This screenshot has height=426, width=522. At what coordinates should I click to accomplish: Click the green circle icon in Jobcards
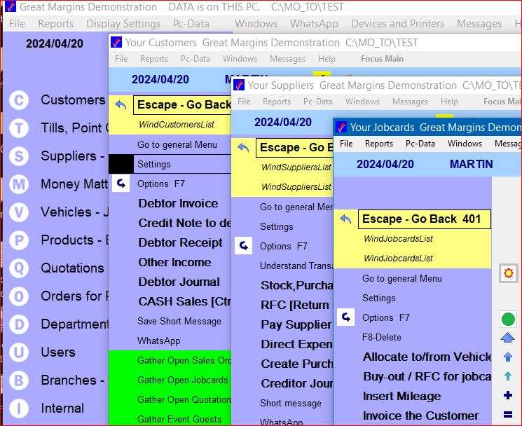[508, 319]
